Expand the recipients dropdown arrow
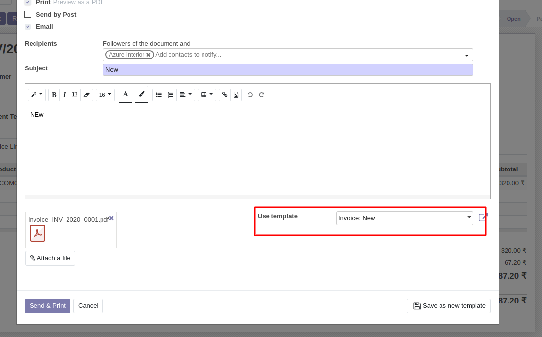Screen dimensions: 542x337 (x=467, y=55)
